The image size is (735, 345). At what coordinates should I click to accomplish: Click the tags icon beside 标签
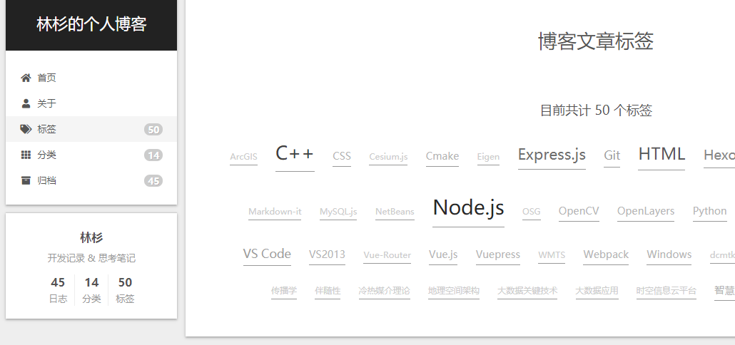pos(26,129)
